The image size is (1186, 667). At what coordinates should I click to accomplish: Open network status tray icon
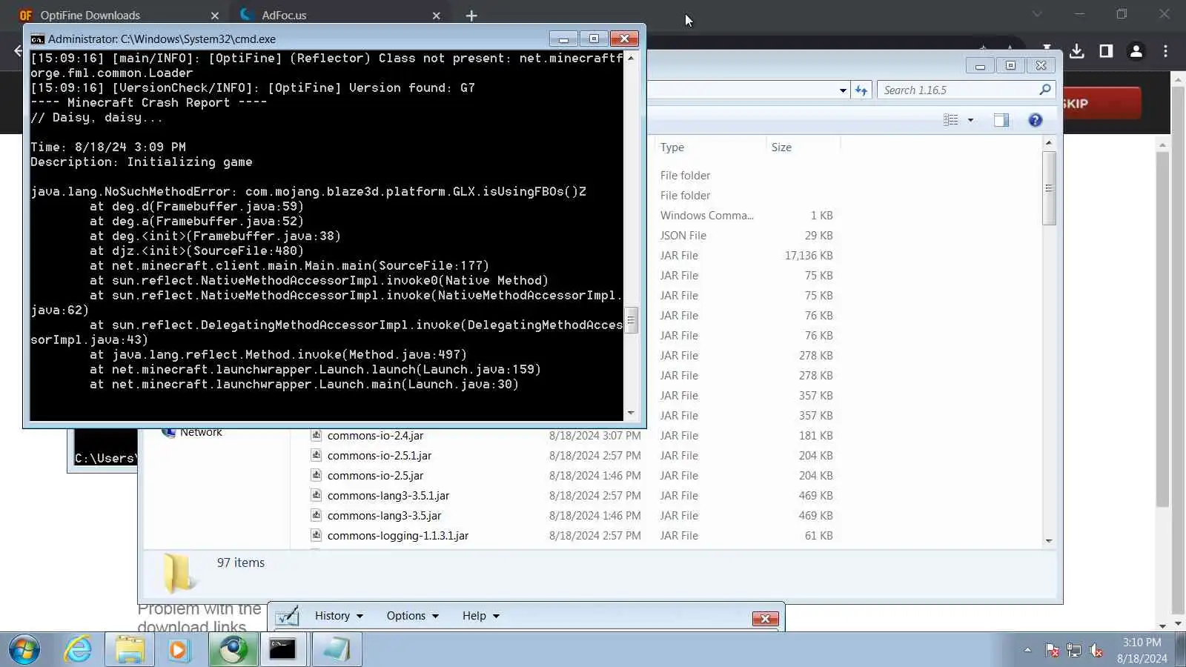pos(1074,651)
